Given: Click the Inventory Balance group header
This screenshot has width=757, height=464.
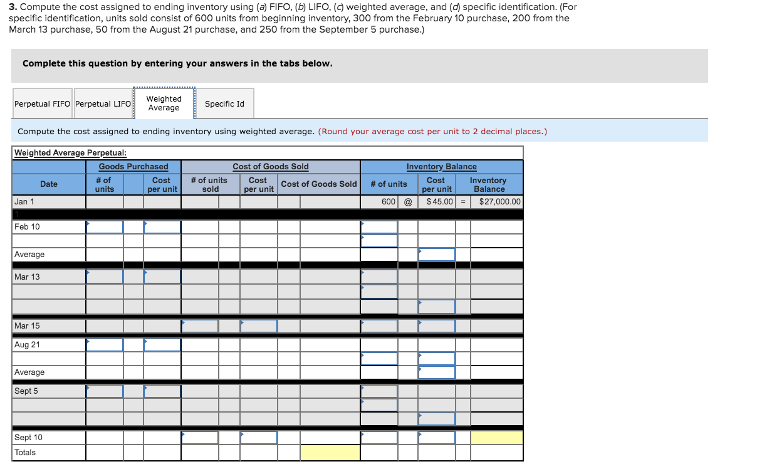Looking at the screenshot, I should [x=441, y=167].
